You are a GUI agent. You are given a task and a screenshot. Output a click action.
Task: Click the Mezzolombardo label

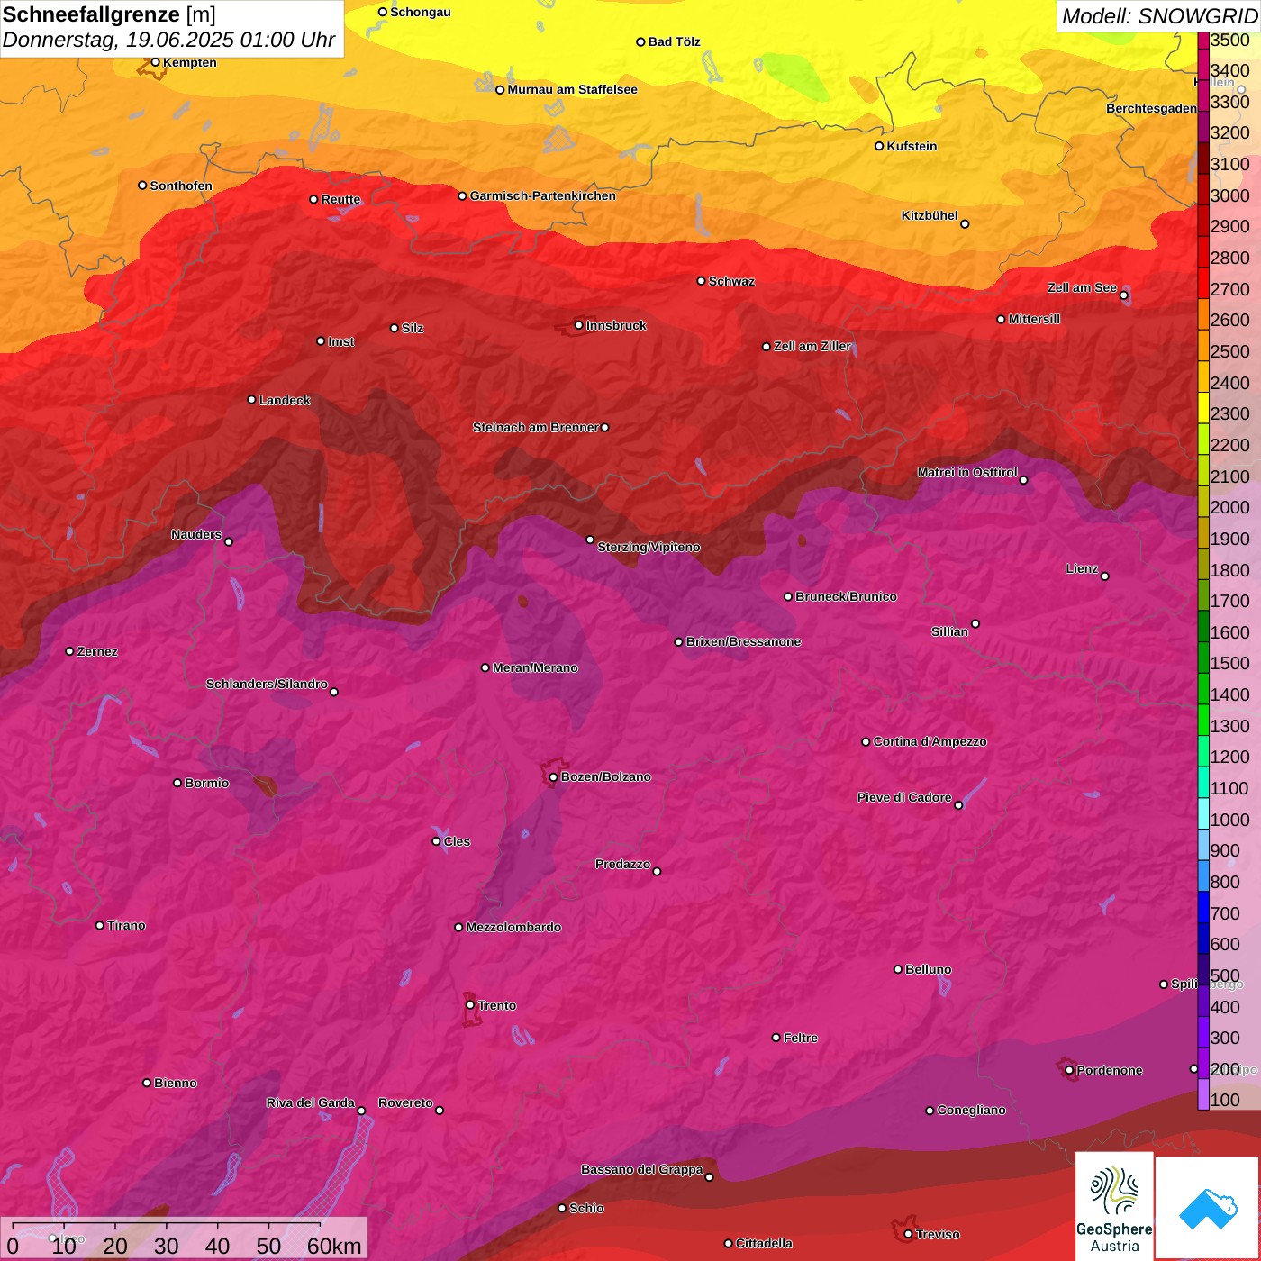513,927
